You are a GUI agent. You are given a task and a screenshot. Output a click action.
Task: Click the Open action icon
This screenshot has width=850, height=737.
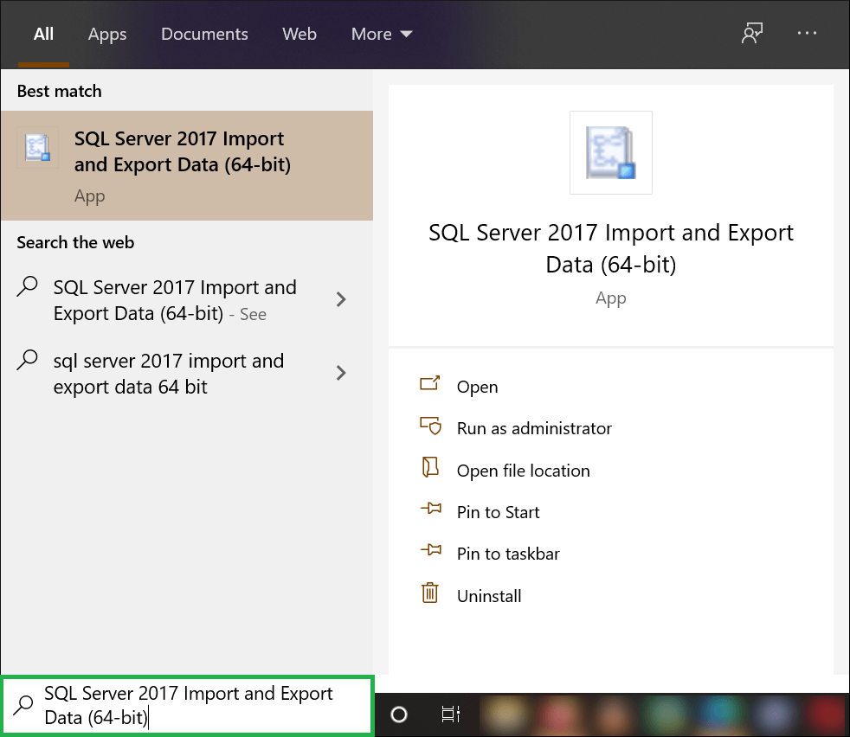coord(430,384)
